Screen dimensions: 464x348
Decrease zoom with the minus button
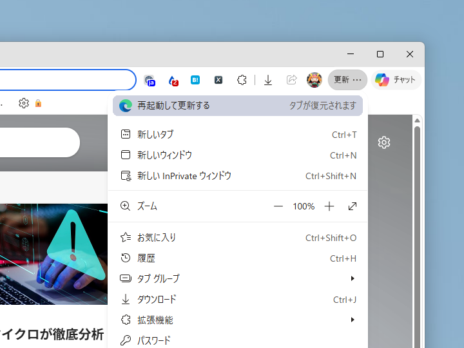[x=278, y=206]
